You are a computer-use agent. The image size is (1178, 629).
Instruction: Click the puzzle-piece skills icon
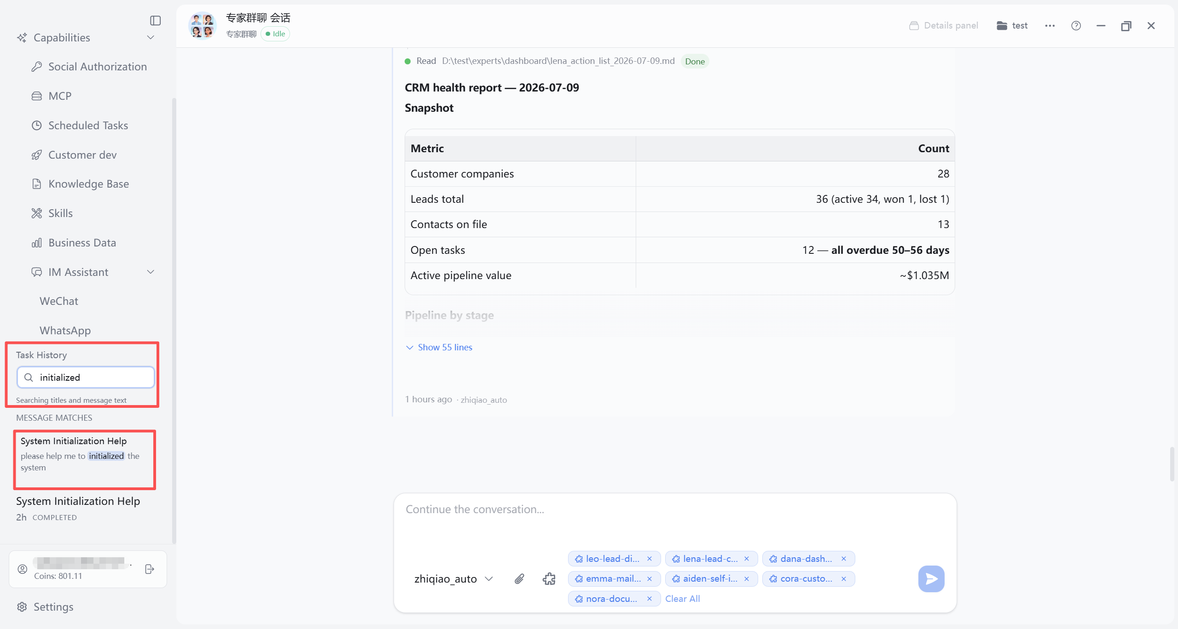tap(549, 579)
